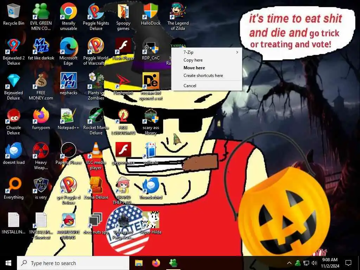
Task: Select the deez nuts spy icon
Action: [x=96, y=220]
